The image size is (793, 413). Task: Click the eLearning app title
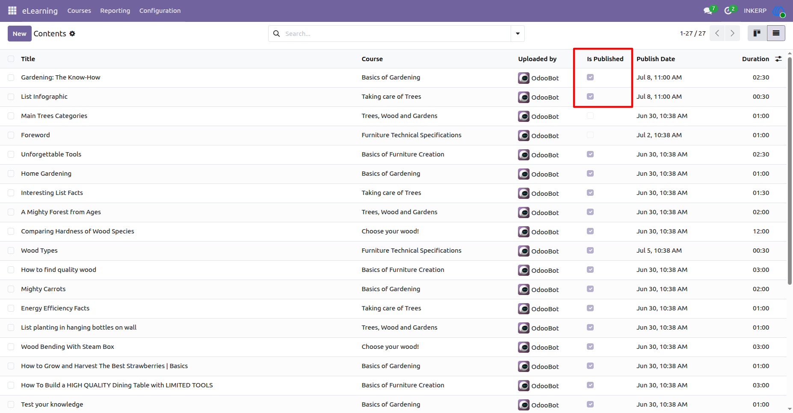click(x=40, y=11)
